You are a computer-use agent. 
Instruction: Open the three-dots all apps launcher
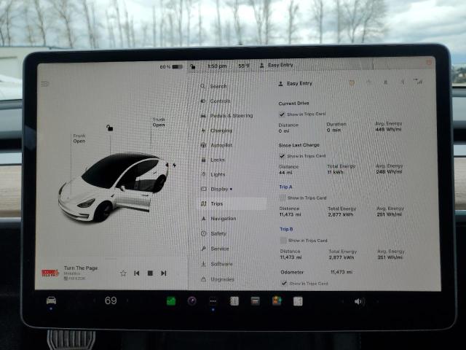point(213,301)
